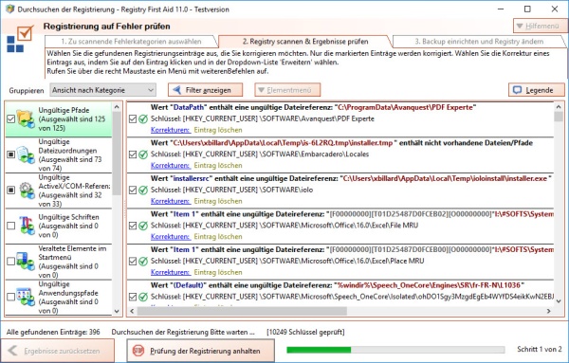Click green status icon of PDF Experte entry
This screenshot has height=363, width=569.
pyautogui.click(x=143, y=118)
